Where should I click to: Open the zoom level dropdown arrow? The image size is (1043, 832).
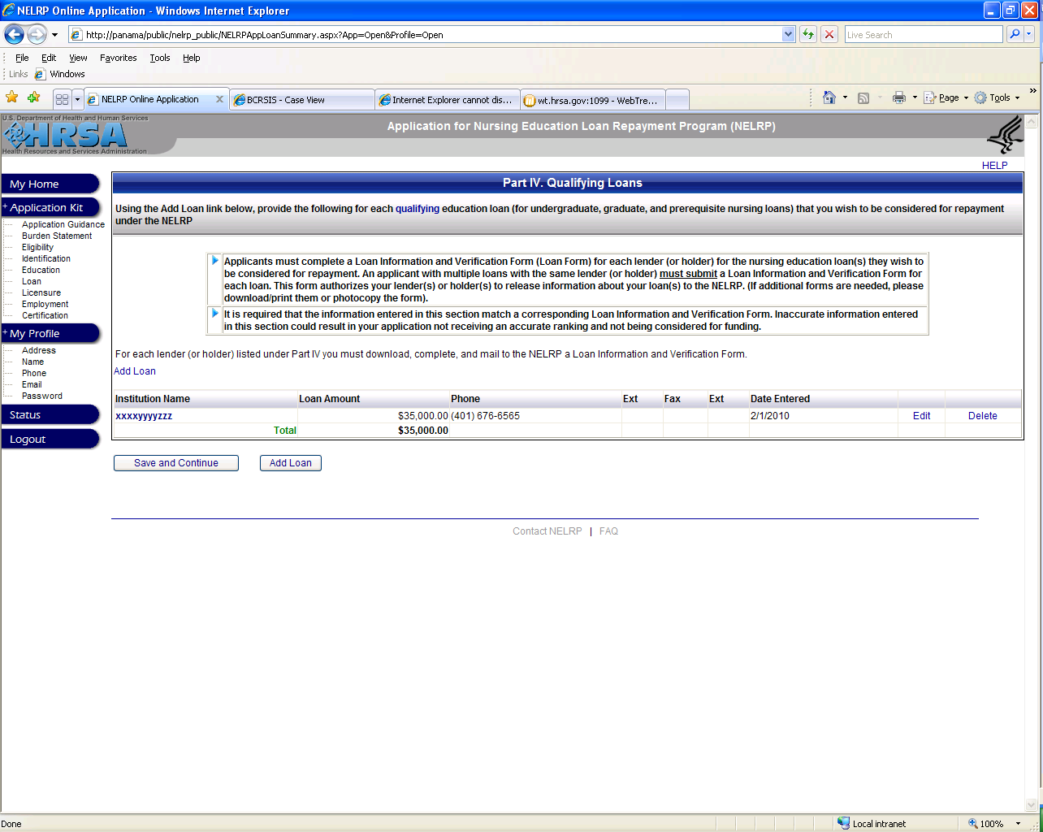1018,824
